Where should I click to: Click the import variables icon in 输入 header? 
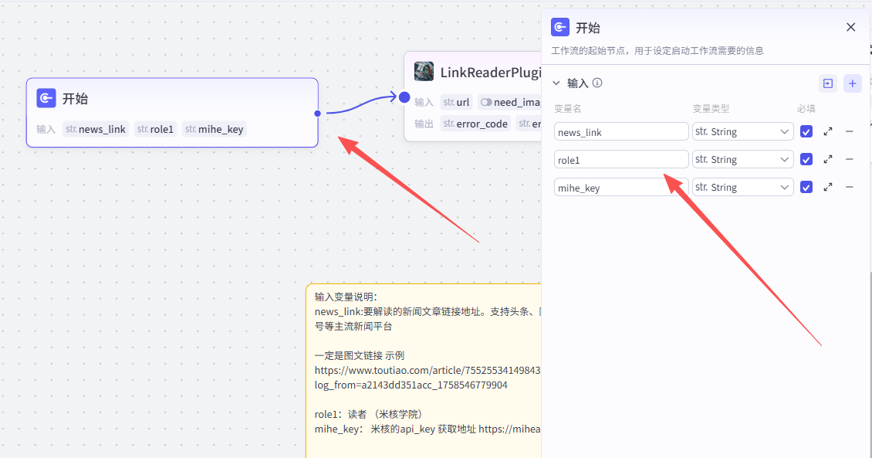[x=827, y=83]
